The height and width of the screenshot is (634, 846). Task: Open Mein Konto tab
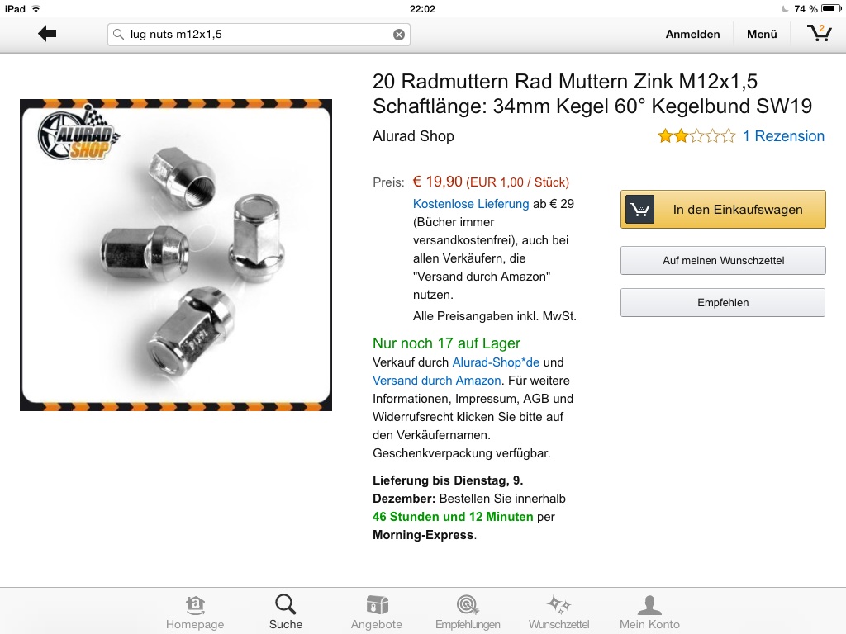click(649, 613)
